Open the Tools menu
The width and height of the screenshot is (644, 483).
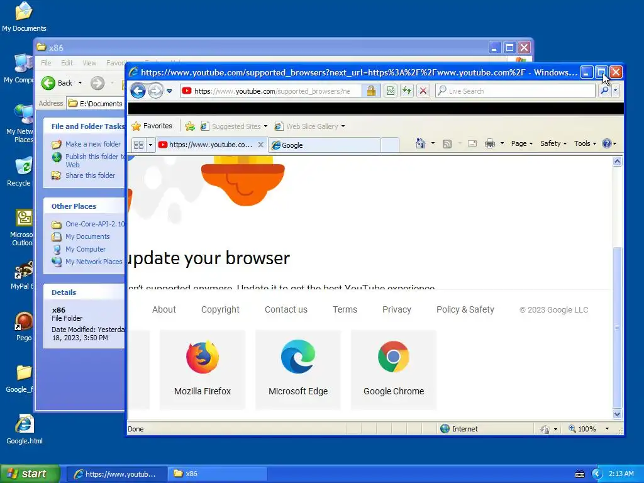585,143
